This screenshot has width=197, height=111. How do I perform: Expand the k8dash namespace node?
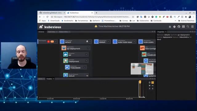[109, 42]
